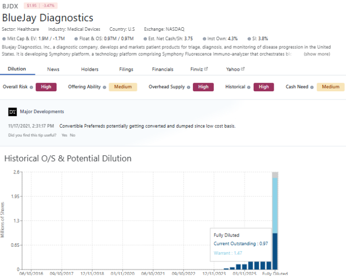
Task: Click the info icon next to Overhead Supply
Action: pos(188,87)
